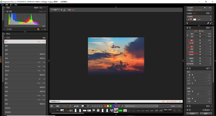Filter by the white pick flag
This screenshot has width=216, height=116.
82,106
